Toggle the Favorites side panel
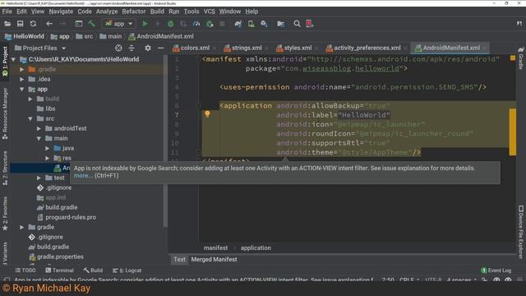The image size is (526, 296). click(5, 214)
